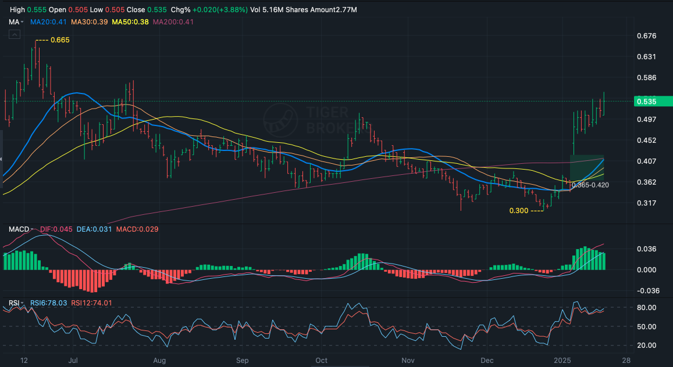Click the current price tag 0.535
673x367 pixels.
click(647, 102)
